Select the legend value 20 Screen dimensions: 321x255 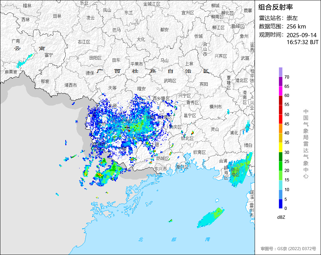pos(287,171)
